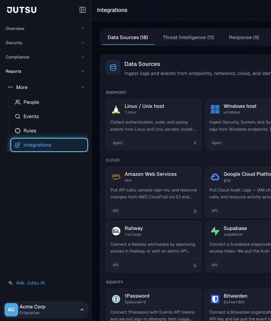Switch to the Threat Intelligence (11) tab
This screenshot has width=271, height=321.
coord(188,37)
